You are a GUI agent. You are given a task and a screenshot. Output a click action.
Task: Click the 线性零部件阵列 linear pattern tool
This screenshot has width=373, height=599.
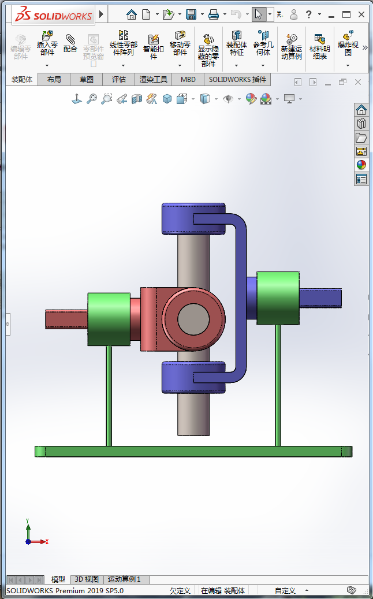pos(124,43)
